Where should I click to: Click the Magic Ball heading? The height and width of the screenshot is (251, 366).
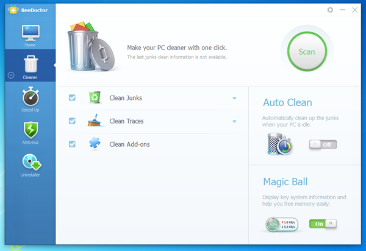285,182
